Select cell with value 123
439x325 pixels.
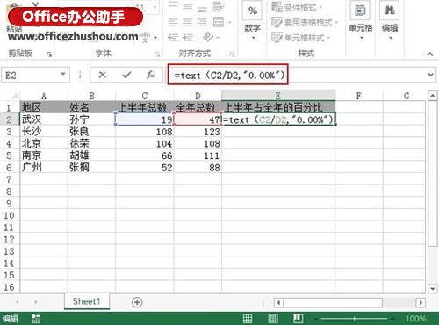click(198, 132)
